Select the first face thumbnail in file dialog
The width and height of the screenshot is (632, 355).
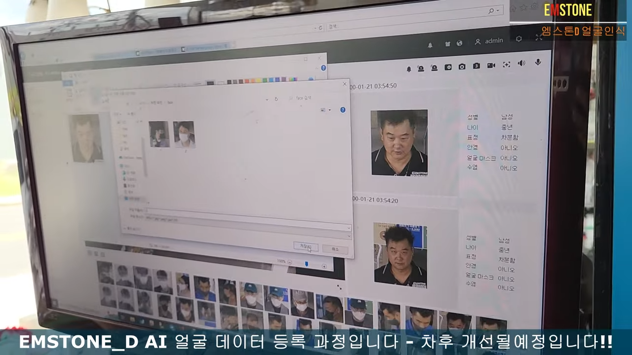pos(159,134)
